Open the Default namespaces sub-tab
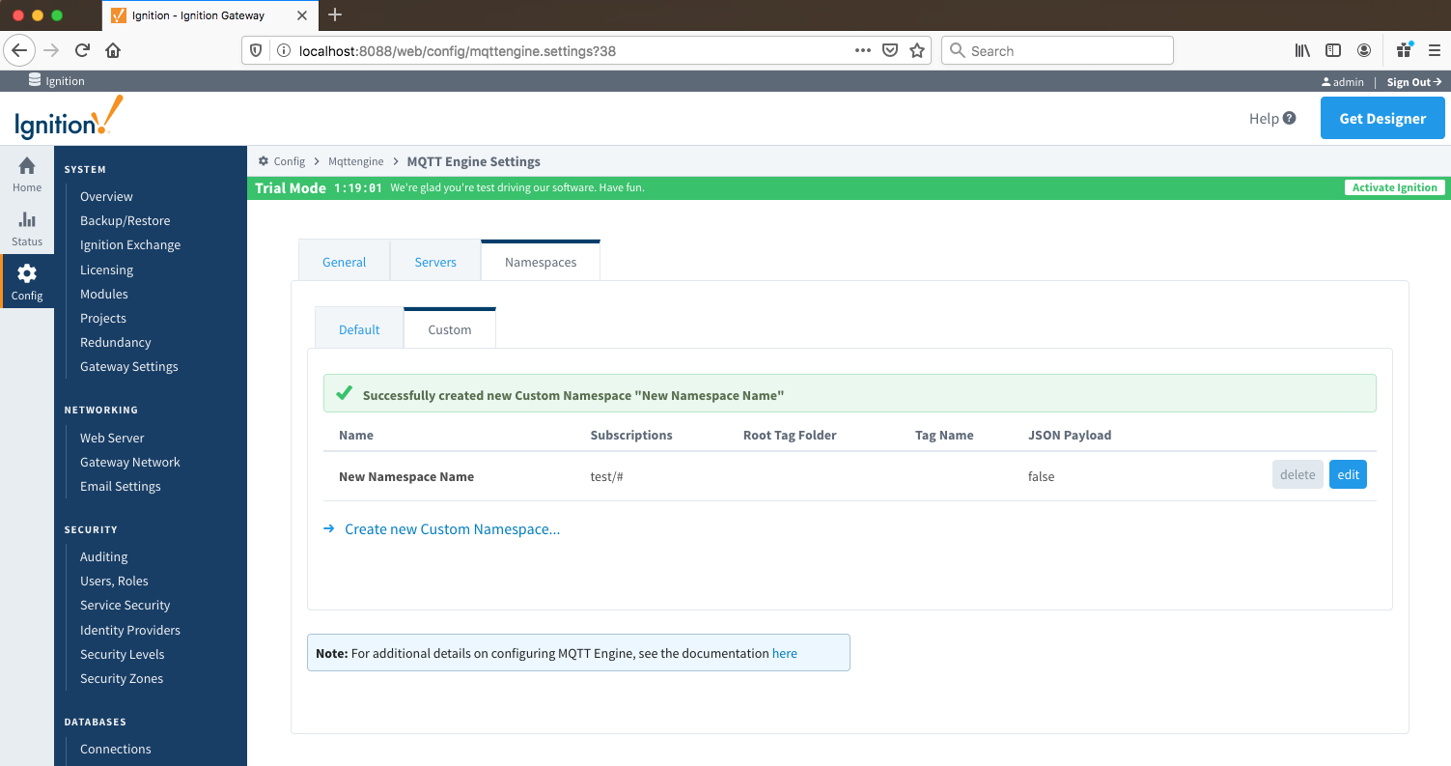This screenshot has height=766, width=1451. point(359,329)
